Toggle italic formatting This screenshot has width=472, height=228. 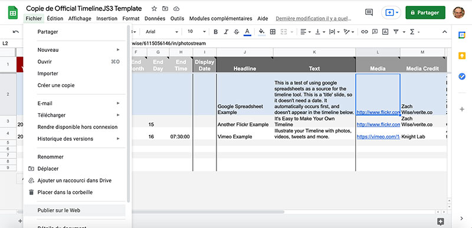coord(226,32)
